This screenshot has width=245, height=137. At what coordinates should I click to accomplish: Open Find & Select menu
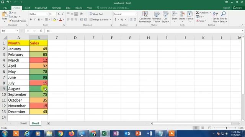[223, 17]
